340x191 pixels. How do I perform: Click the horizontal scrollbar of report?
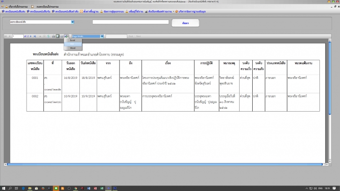pyautogui.click(x=165, y=164)
